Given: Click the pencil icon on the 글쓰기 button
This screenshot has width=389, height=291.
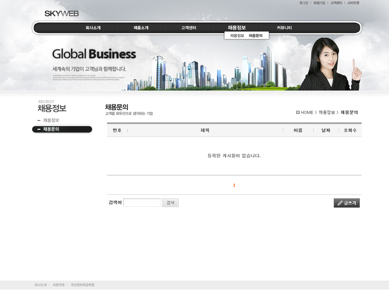Looking at the screenshot, I should pos(340,203).
